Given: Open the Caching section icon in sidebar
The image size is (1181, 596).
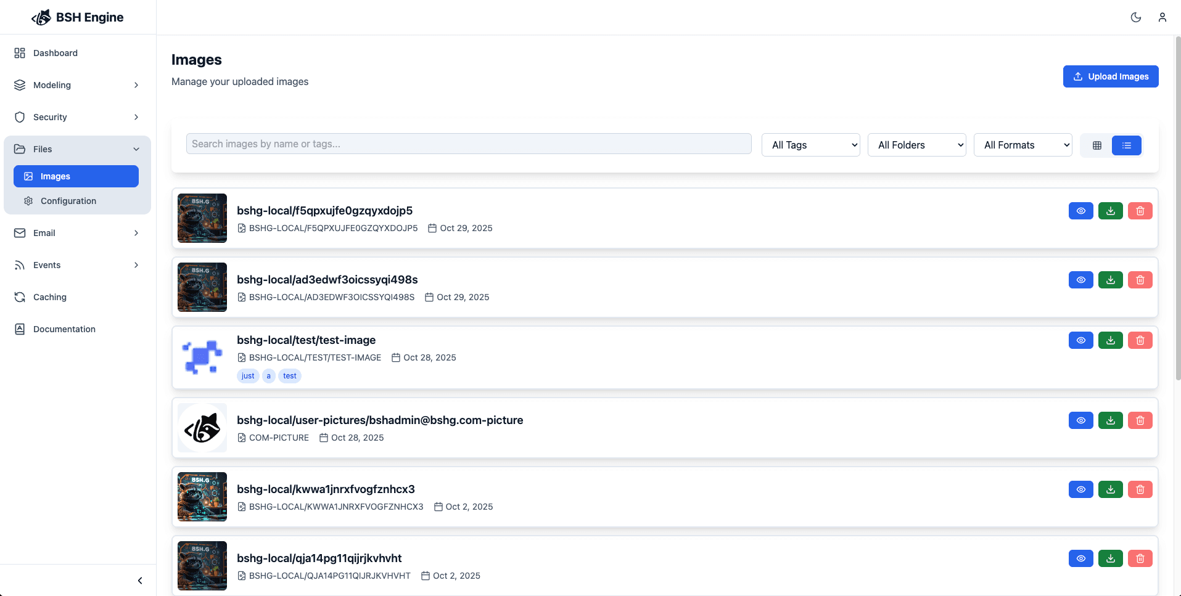Looking at the screenshot, I should pos(20,297).
